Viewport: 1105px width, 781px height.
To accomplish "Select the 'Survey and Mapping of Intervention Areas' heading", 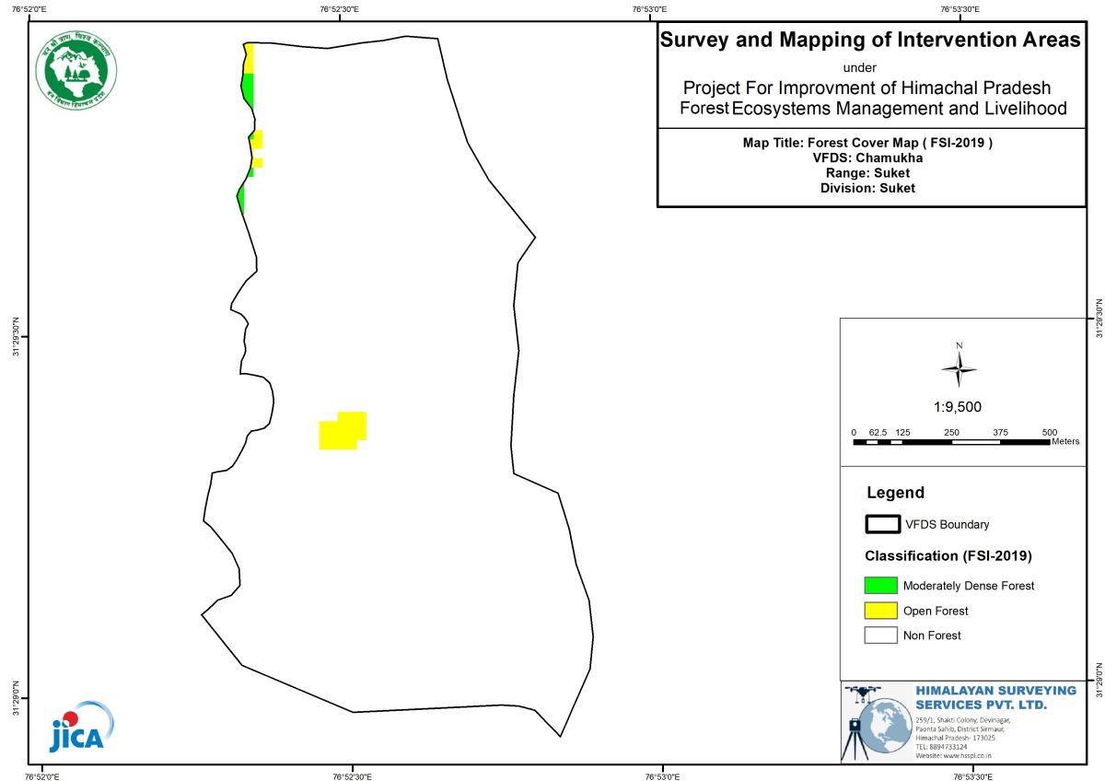I will coord(869,41).
